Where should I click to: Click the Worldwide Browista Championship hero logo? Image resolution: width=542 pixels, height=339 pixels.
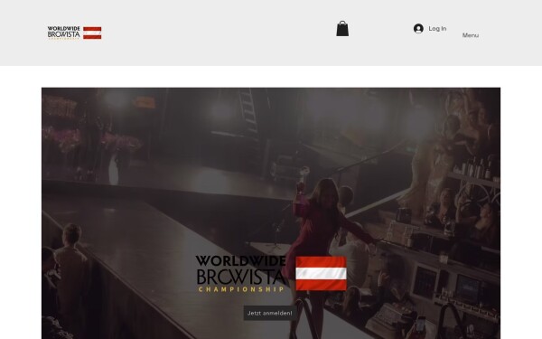[x=241, y=274]
